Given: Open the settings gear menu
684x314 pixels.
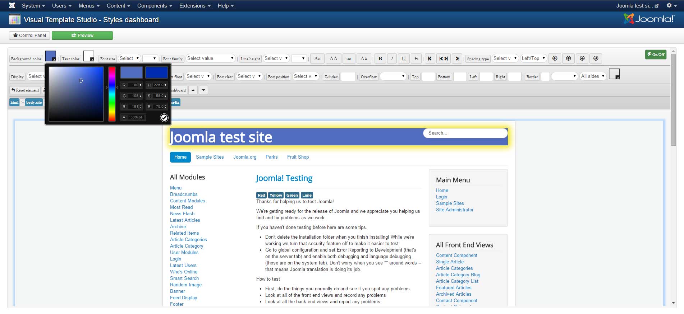Looking at the screenshot, I should click(671, 6).
